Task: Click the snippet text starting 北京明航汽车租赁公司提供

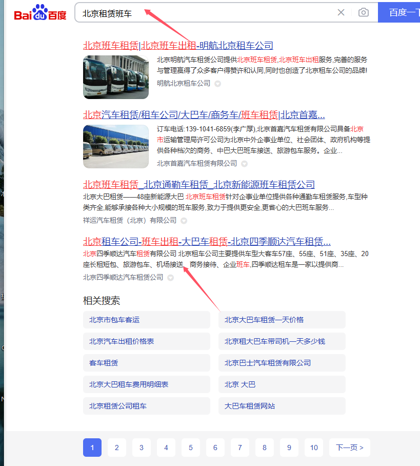Action: coord(262,65)
